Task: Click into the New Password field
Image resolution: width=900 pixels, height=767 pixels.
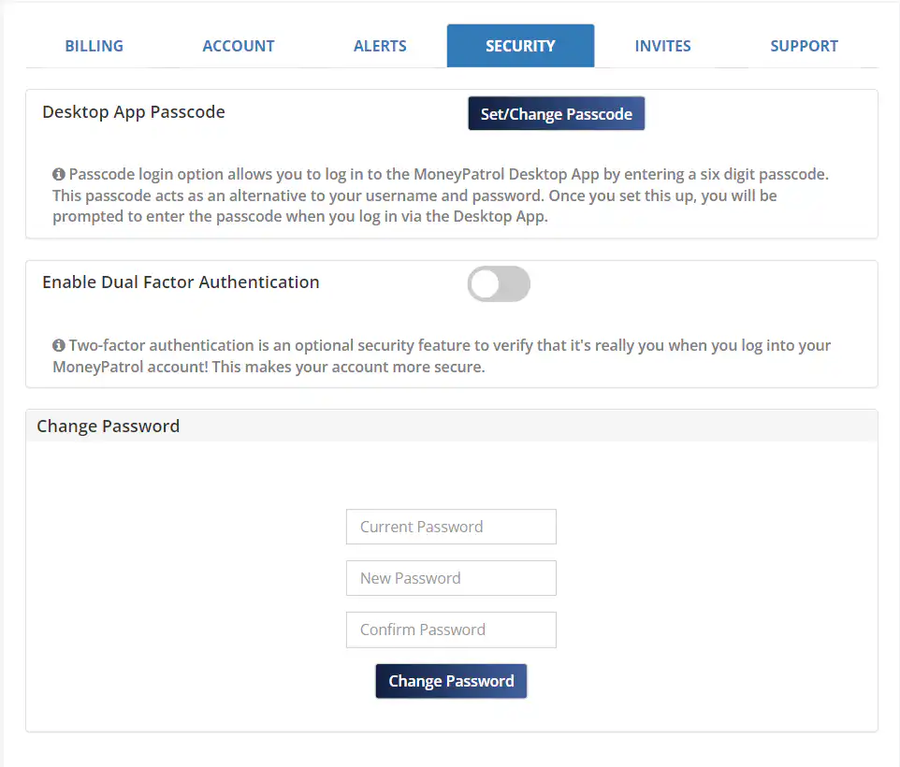Action: 451,578
